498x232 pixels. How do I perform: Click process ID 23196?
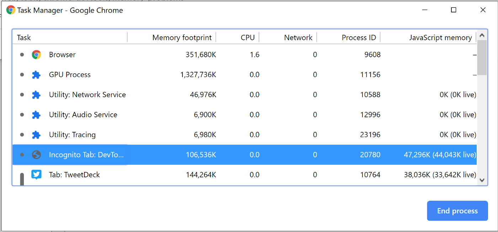370,135
